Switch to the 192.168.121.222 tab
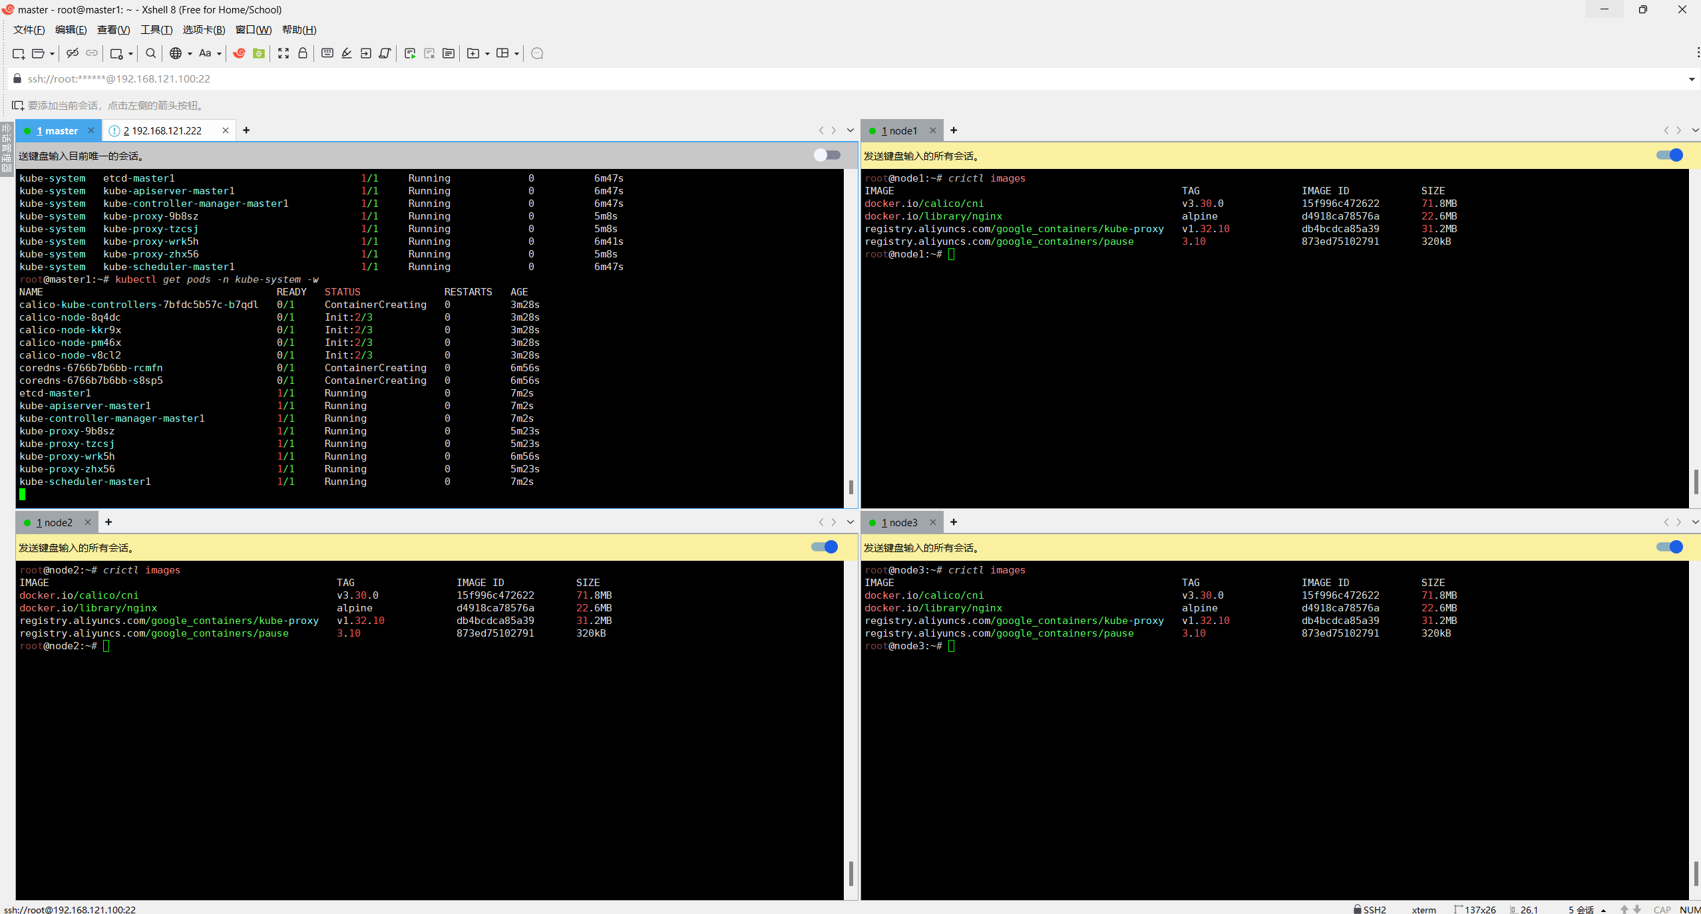 click(166, 131)
